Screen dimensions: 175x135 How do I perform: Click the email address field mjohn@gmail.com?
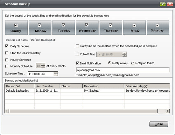123,70
